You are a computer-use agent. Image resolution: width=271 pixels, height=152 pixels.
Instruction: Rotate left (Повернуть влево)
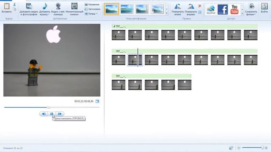(177, 9)
